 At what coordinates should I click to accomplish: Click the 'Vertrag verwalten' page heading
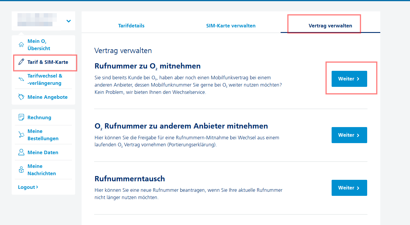[x=123, y=51]
